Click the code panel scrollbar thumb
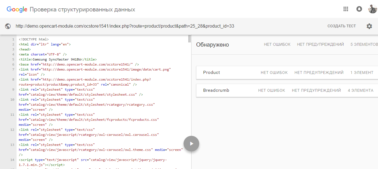Image resolution: width=378 pixels, height=169 pixels. 190,38
